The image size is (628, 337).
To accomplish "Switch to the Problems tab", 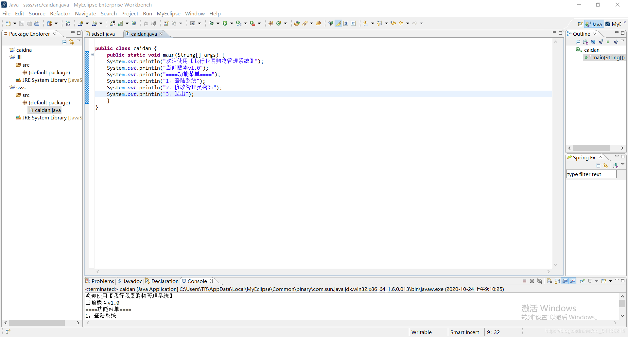I will tap(100, 281).
